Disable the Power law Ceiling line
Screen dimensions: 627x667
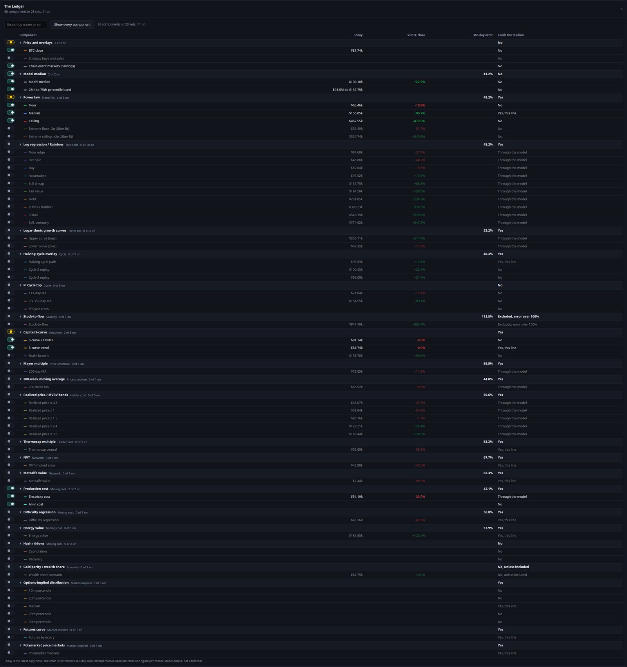(x=11, y=121)
